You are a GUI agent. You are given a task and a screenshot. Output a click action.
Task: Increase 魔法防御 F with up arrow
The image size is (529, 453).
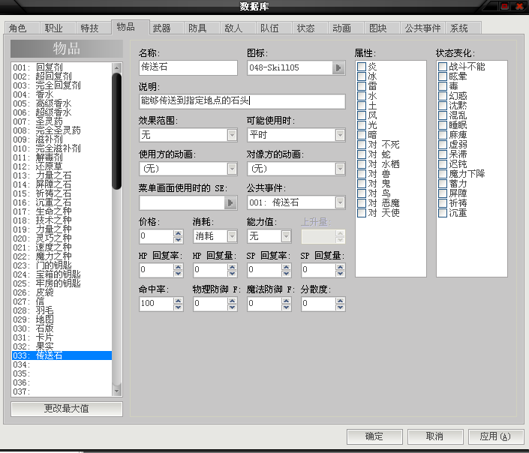(286, 301)
